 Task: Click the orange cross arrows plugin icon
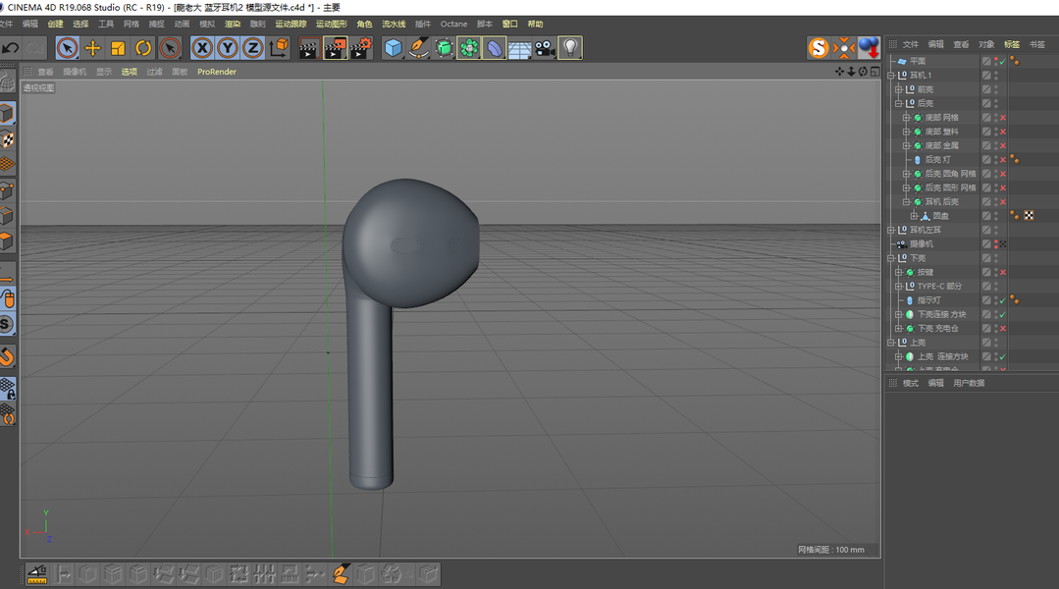(x=843, y=48)
